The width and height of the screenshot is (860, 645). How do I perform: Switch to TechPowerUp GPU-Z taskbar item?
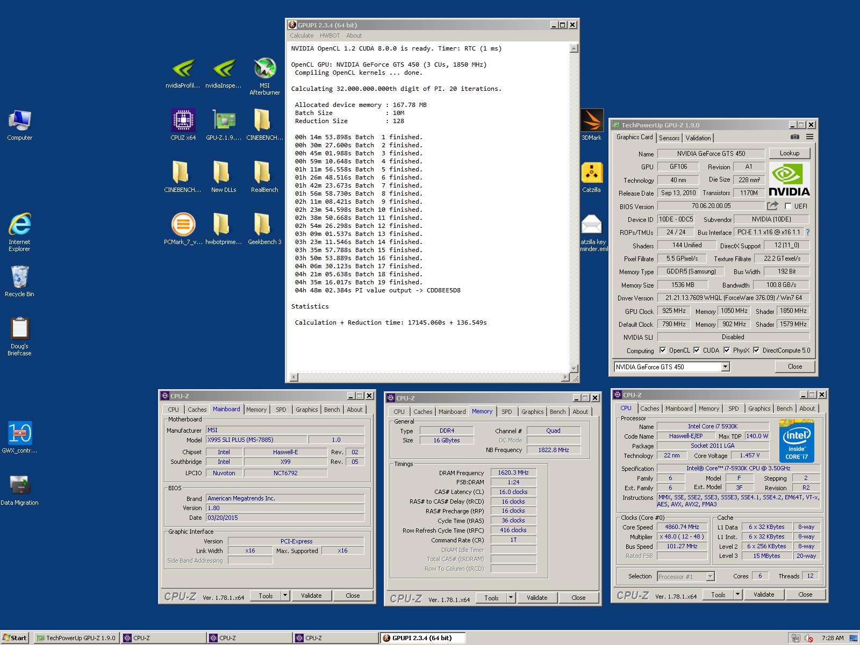click(76, 638)
